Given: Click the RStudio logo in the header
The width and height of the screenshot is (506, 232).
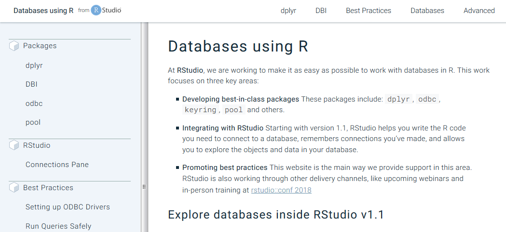Looking at the screenshot, I should pos(106,10).
